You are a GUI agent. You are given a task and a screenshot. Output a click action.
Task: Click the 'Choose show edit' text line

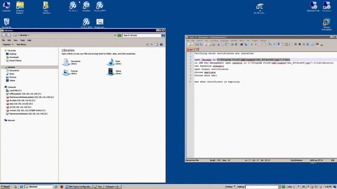click(206, 76)
